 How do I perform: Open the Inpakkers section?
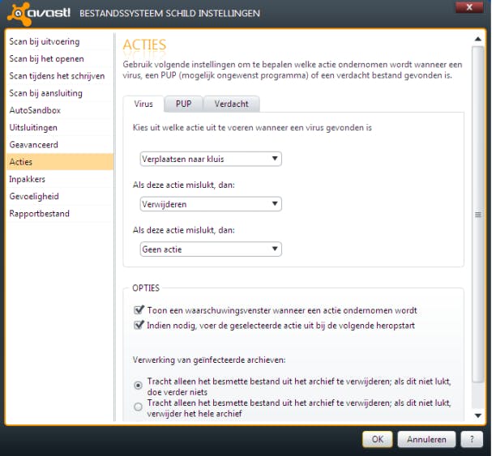tap(59, 179)
